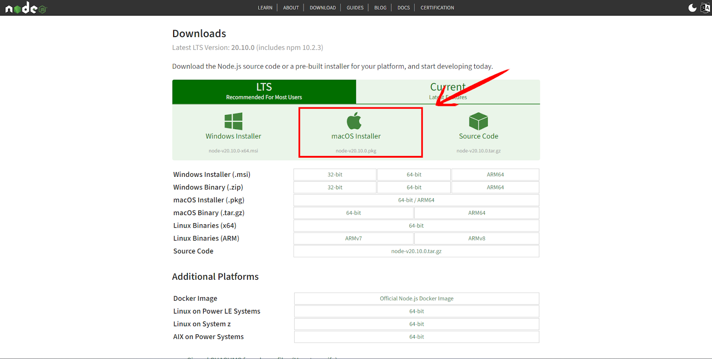Click the Docker Image row label

(195, 298)
